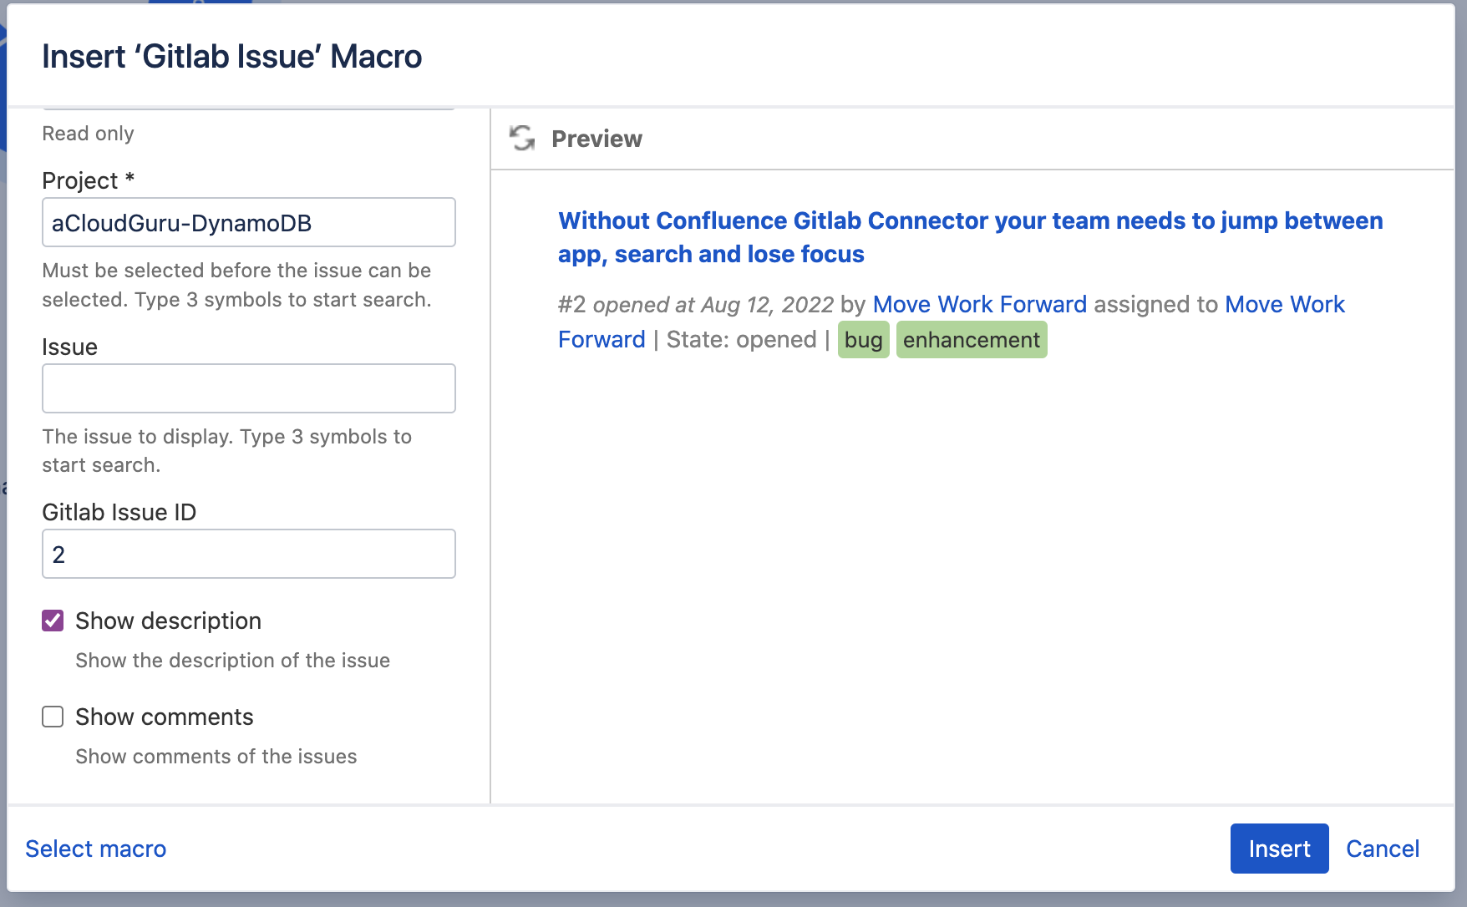This screenshot has height=907, width=1467.
Task: Toggle the Show description checkbox off
Action: coord(53,621)
